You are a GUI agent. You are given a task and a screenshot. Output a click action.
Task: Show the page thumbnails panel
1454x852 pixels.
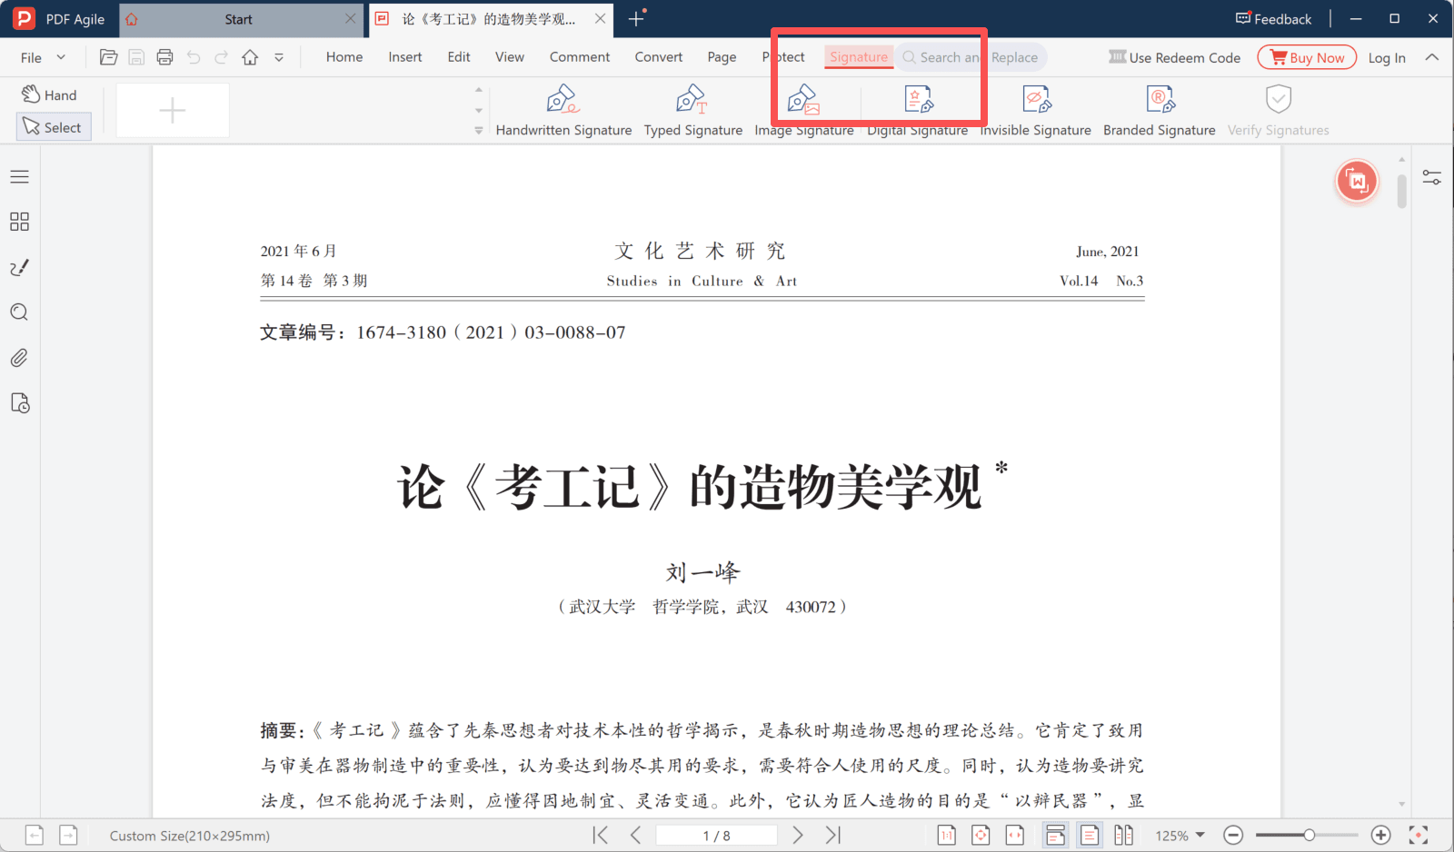(19, 222)
